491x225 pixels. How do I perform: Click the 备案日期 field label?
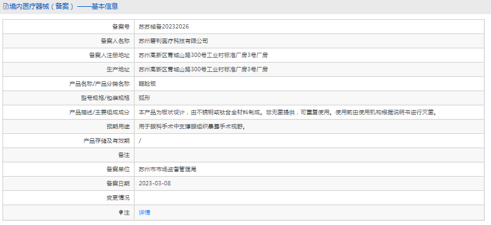coord(118,183)
